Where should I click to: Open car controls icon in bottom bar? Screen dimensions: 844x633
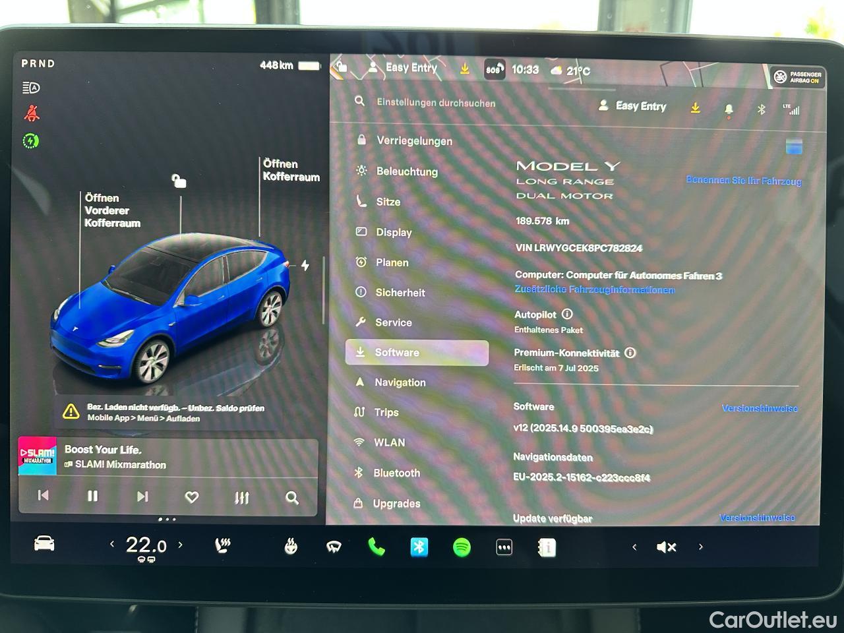[x=44, y=543]
